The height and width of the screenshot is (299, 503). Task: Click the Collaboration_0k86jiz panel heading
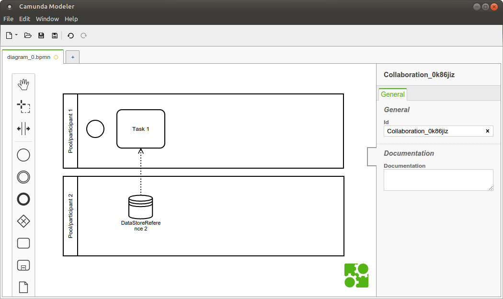[x=419, y=75]
